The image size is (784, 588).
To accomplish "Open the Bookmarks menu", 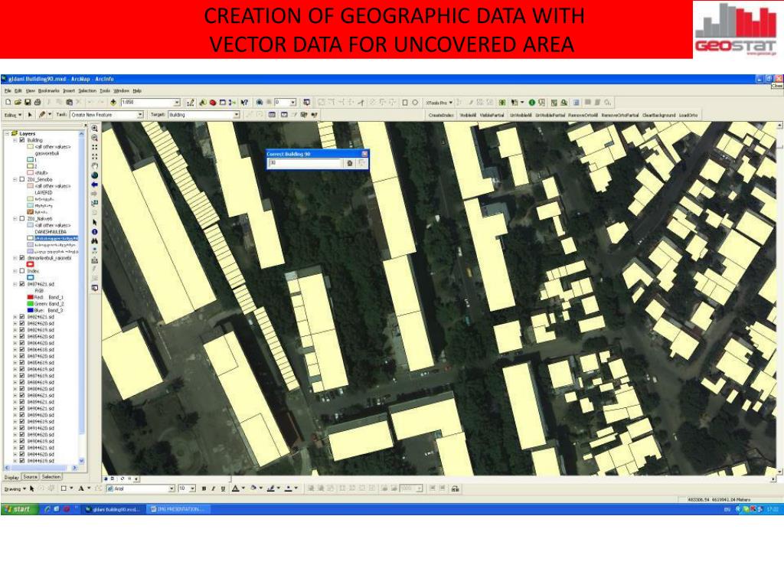I will click(x=48, y=91).
